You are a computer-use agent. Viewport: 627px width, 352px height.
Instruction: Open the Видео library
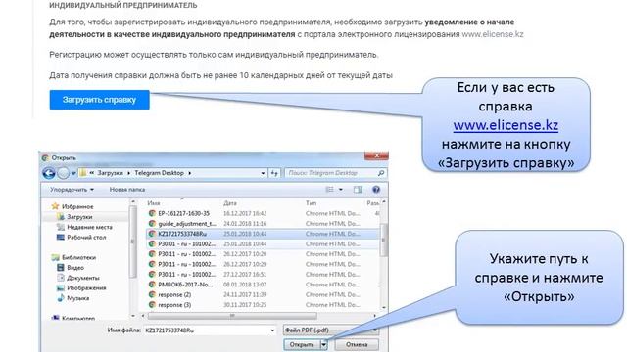(x=71, y=268)
